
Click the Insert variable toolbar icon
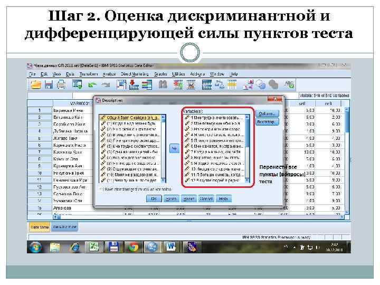[x=191, y=85]
